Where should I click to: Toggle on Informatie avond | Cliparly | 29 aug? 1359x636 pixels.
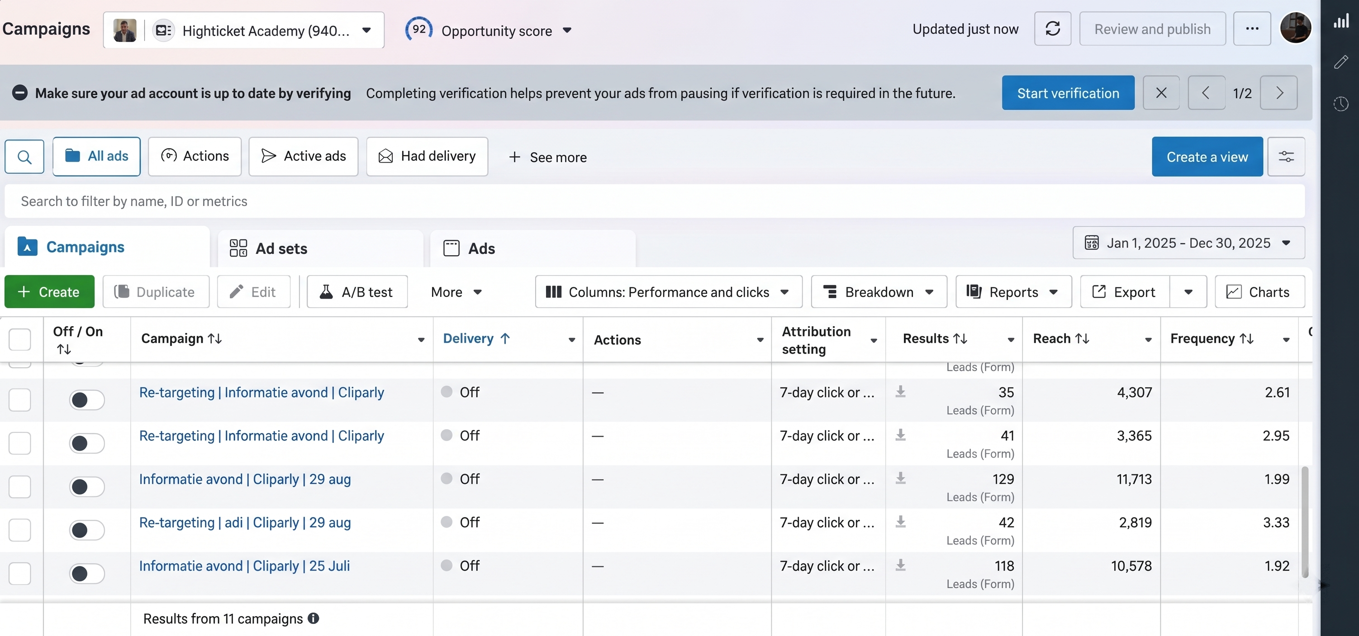coord(86,486)
